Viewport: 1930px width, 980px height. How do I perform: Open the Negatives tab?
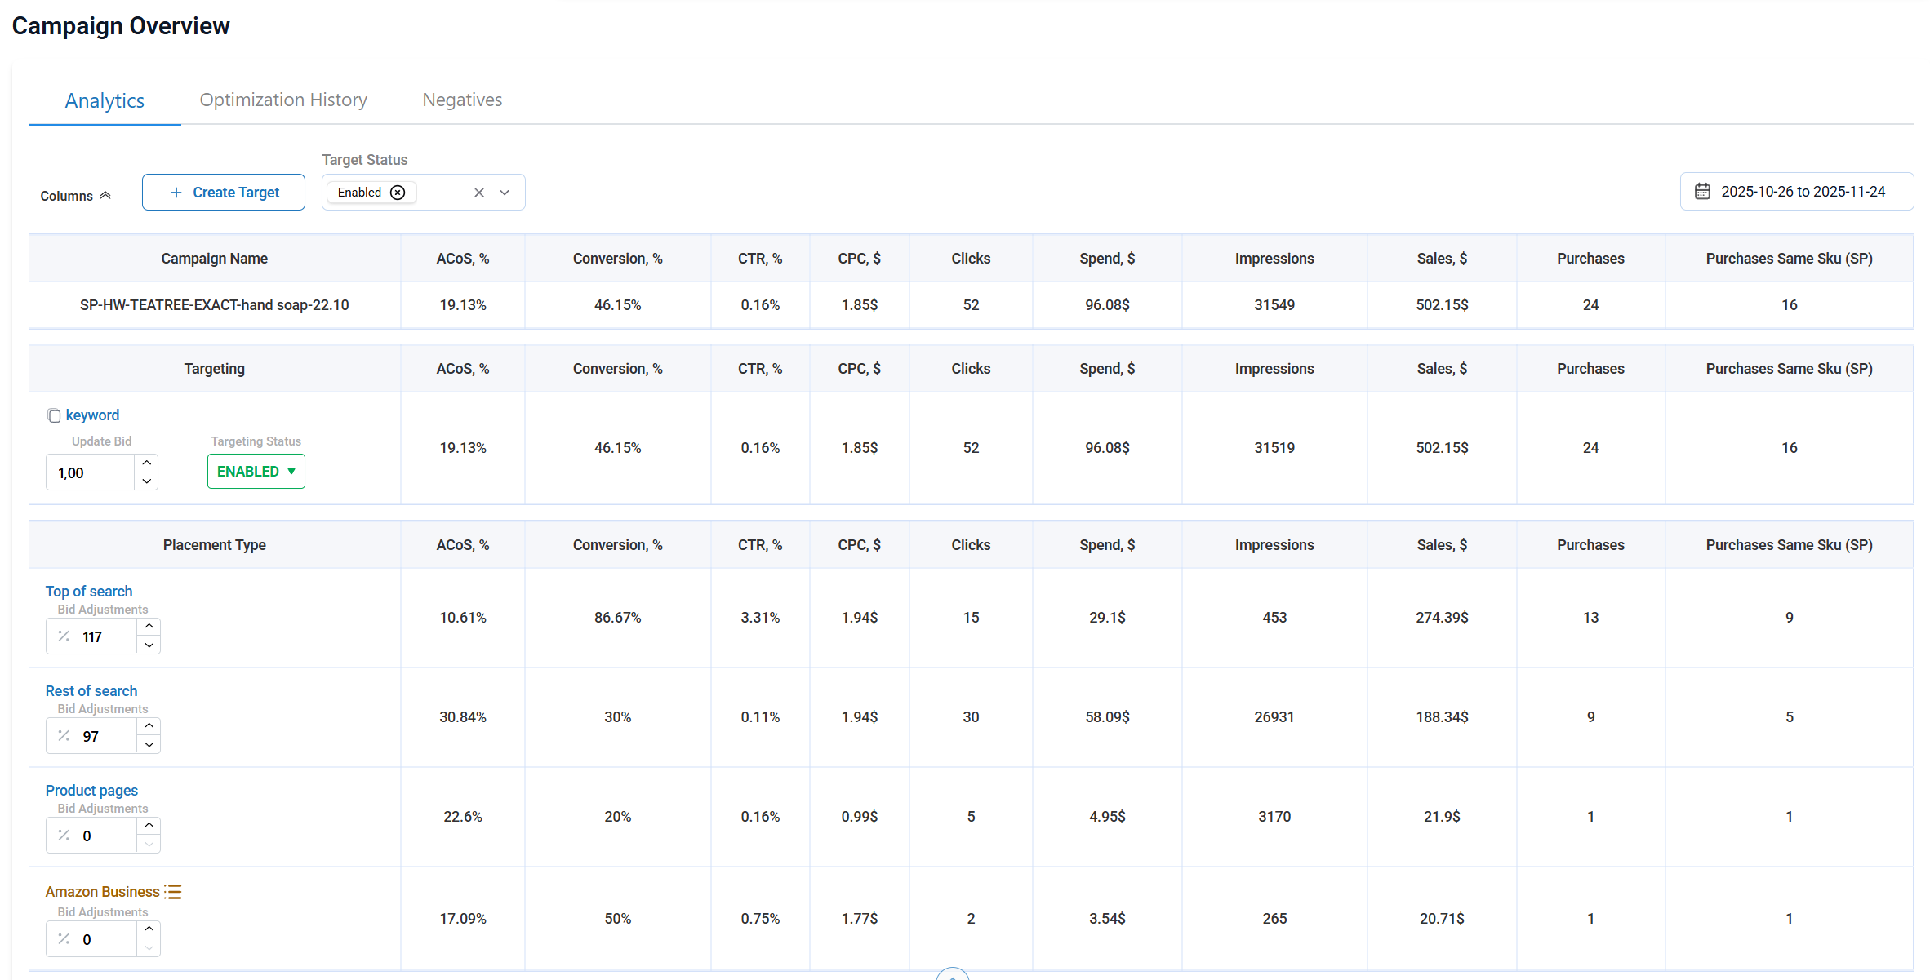(461, 99)
